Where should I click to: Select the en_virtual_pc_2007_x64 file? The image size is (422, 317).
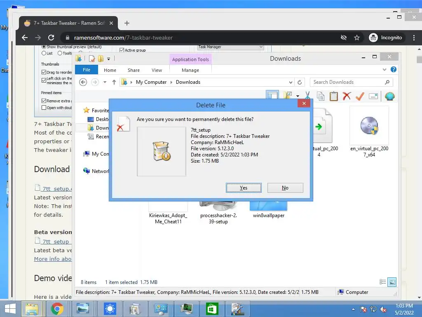[369, 132]
